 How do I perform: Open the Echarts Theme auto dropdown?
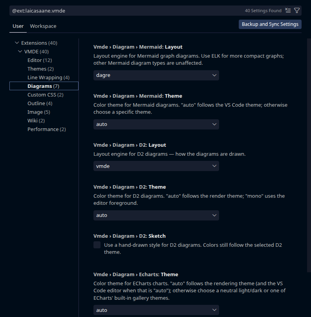click(156, 310)
